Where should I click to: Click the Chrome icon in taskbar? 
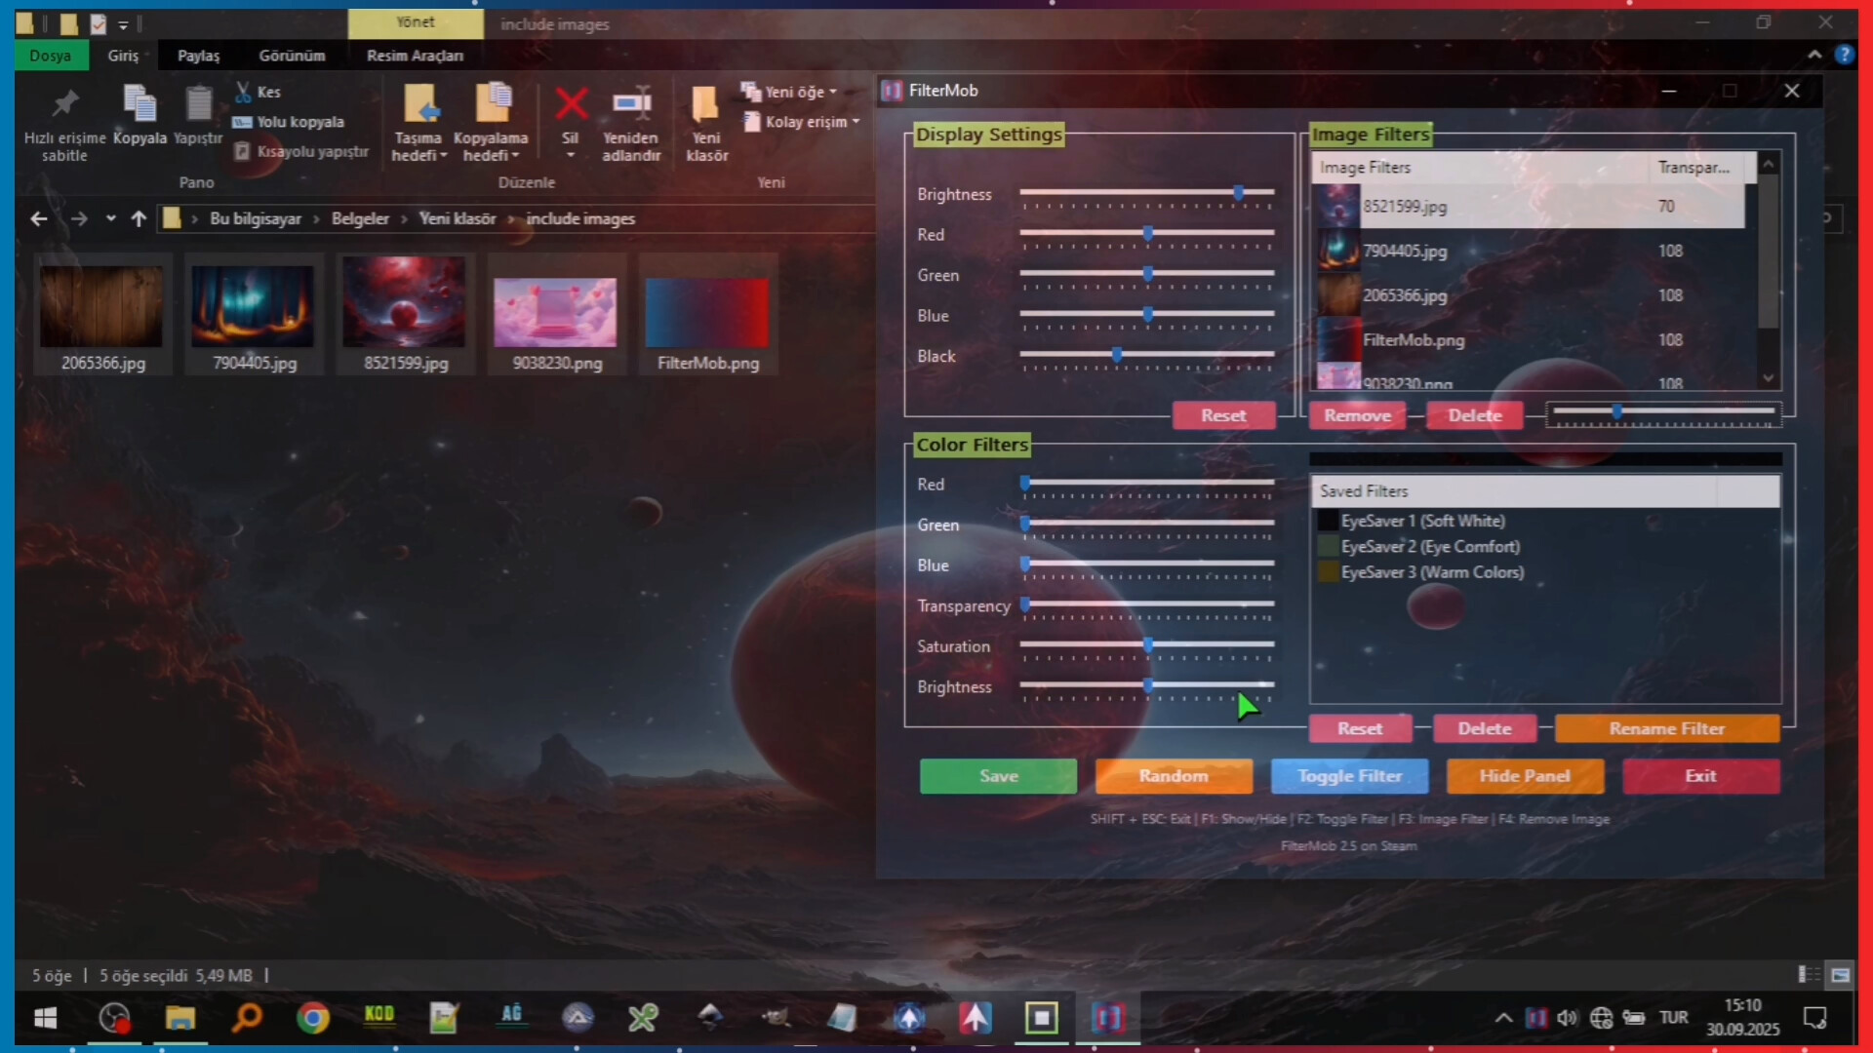(312, 1018)
